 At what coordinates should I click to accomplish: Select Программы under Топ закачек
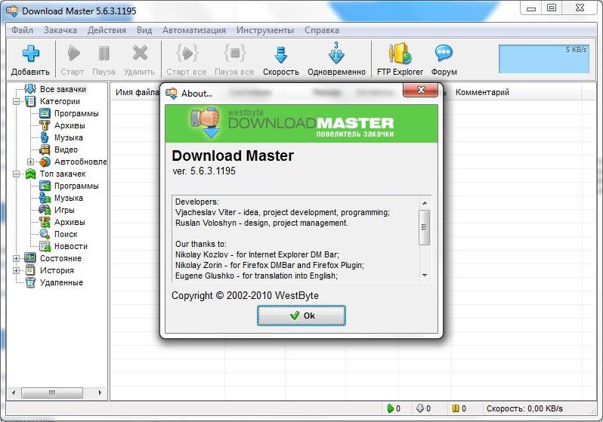tap(76, 186)
